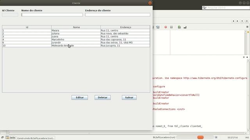250x140 pixels.
Task: Open the search magnifier dropdown in NetBeans
Action: (x=204, y=8)
